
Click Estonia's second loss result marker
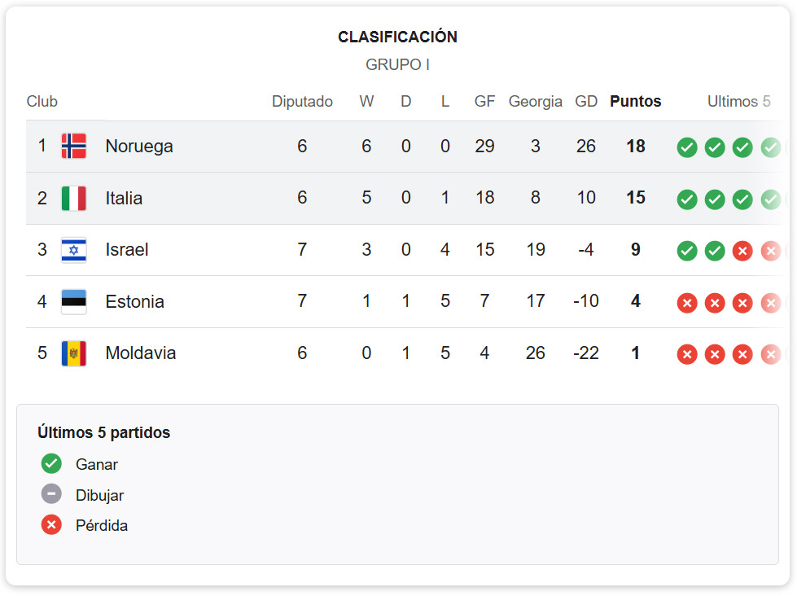715,303
